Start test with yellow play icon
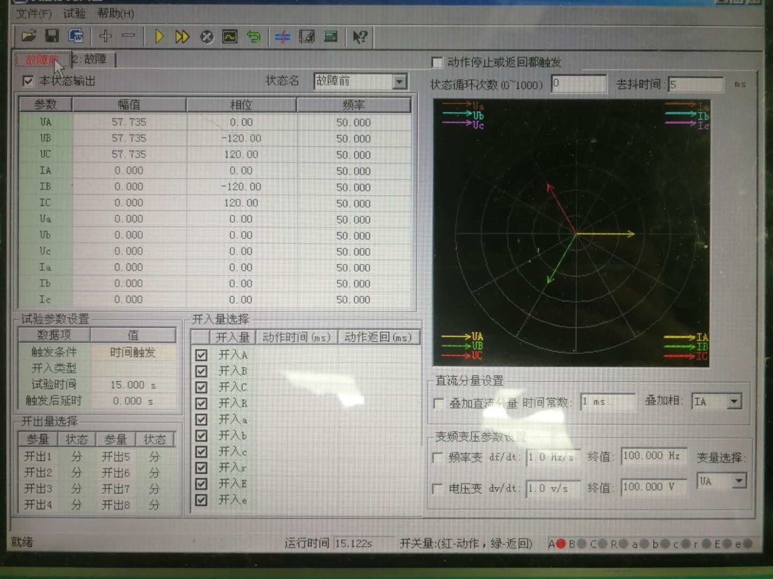This screenshot has width=773, height=579. (x=159, y=36)
